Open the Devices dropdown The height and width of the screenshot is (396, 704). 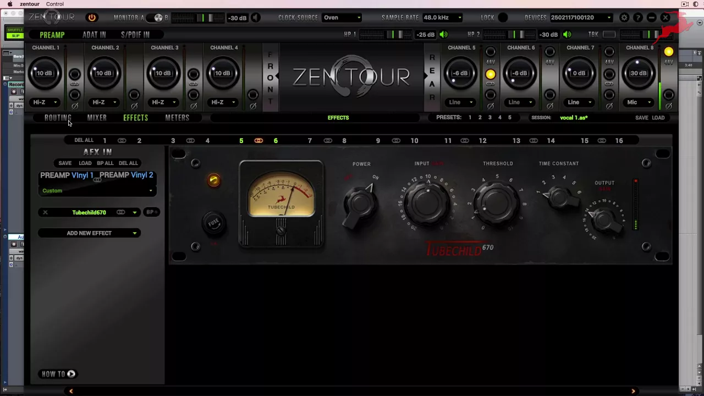pyautogui.click(x=581, y=18)
